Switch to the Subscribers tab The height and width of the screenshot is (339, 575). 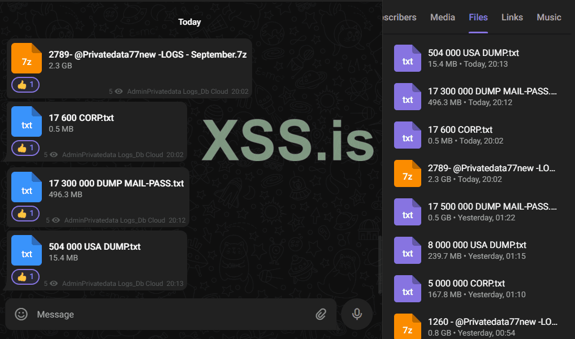coord(399,17)
